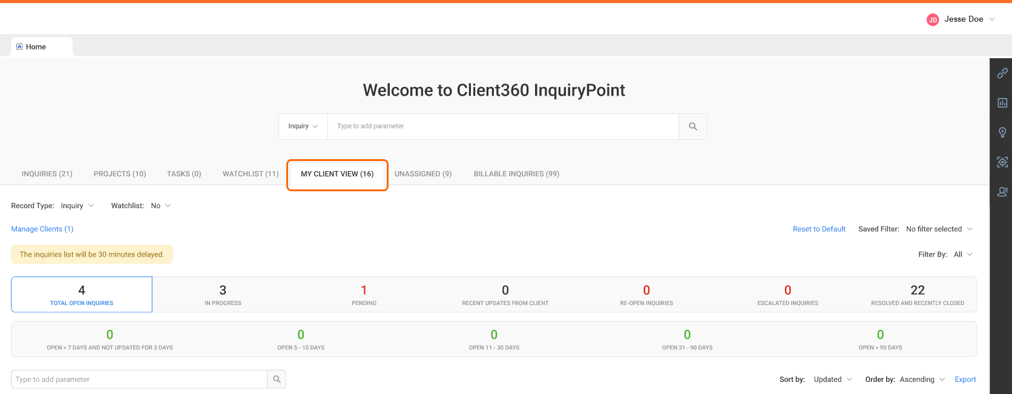Switch to the Inquiries (21) tab

point(47,174)
